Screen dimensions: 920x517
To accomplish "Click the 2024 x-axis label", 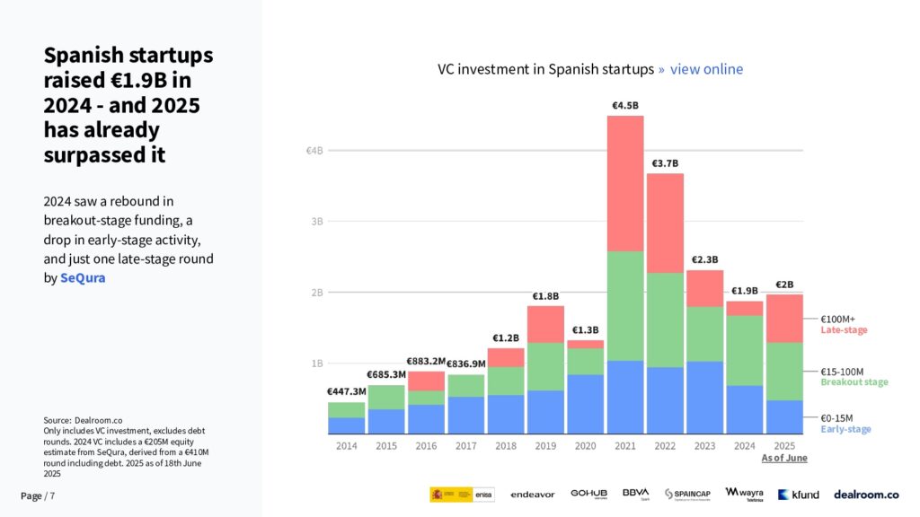I will (745, 446).
